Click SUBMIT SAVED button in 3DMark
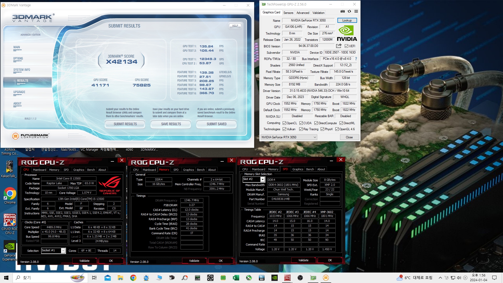 coord(216,124)
